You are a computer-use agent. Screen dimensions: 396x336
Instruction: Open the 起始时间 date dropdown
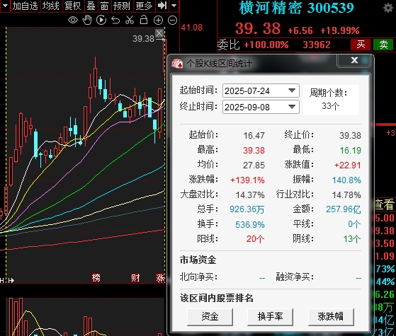tap(292, 91)
